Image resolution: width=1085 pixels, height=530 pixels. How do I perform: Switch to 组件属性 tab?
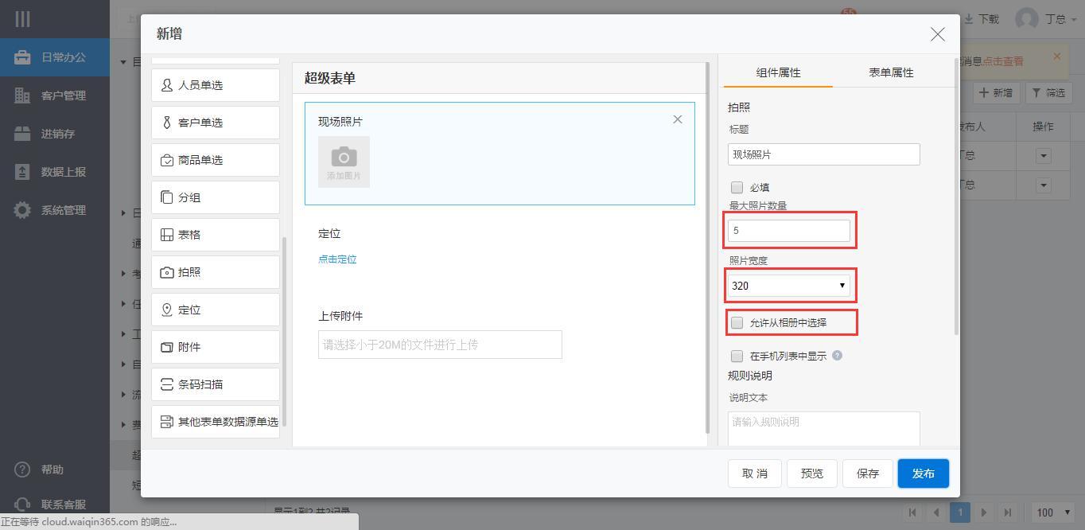point(778,72)
